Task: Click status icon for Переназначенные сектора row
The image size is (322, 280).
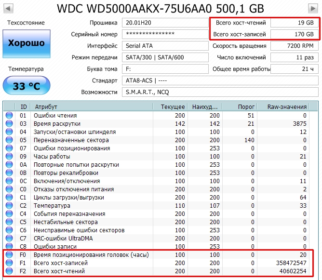Action: click(9, 140)
